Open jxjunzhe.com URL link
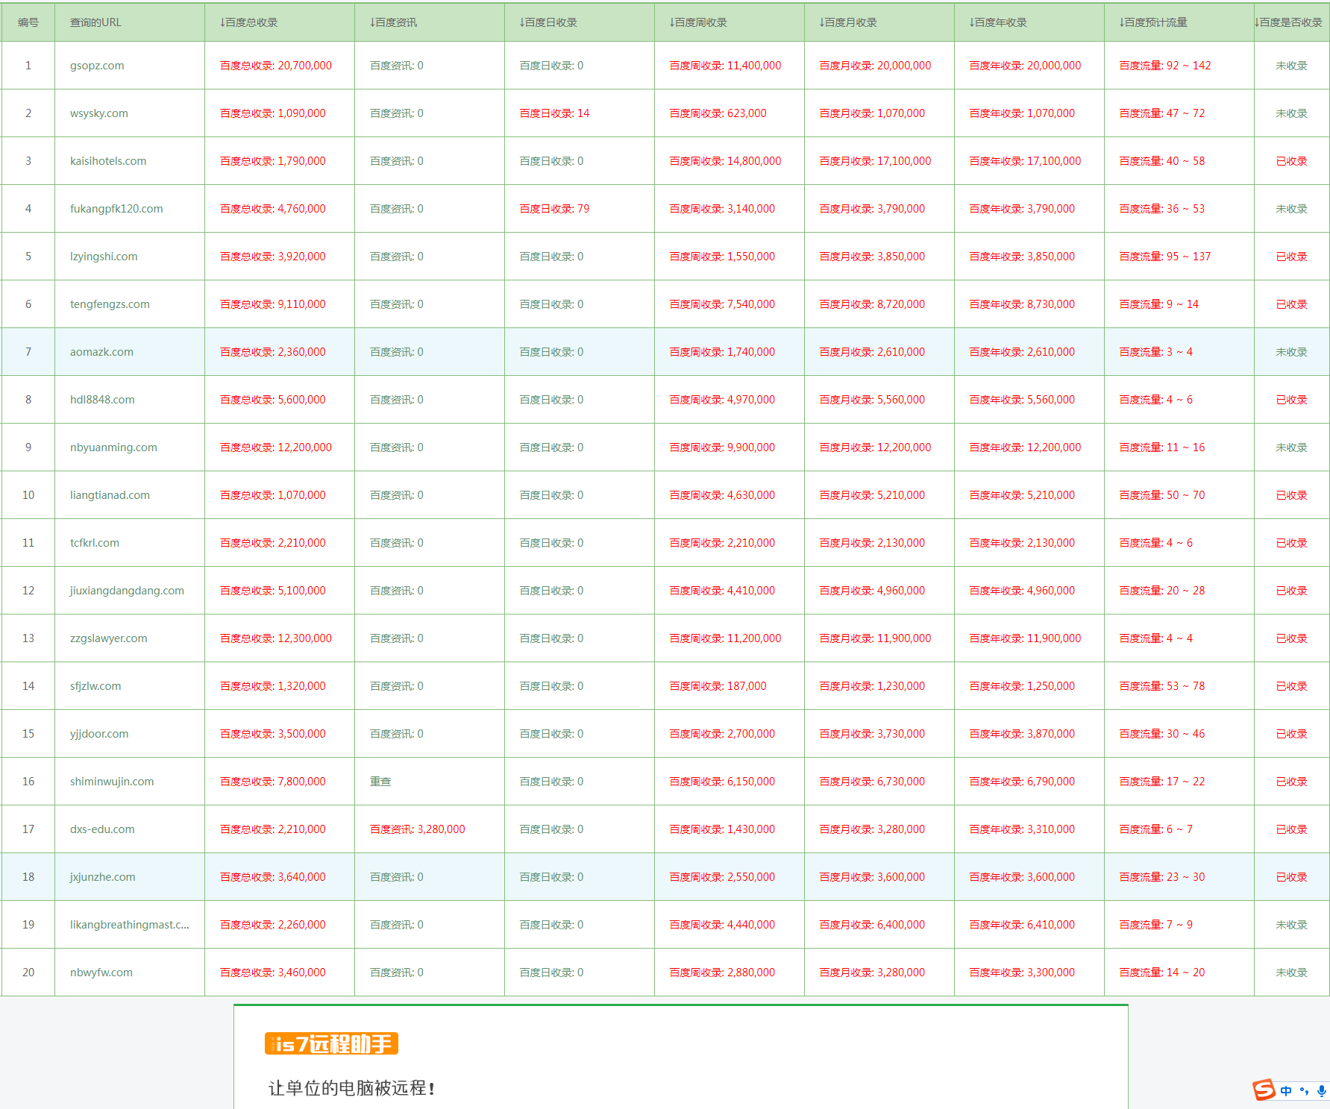The width and height of the screenshot is (1330, 1109). tap(103, 877)
